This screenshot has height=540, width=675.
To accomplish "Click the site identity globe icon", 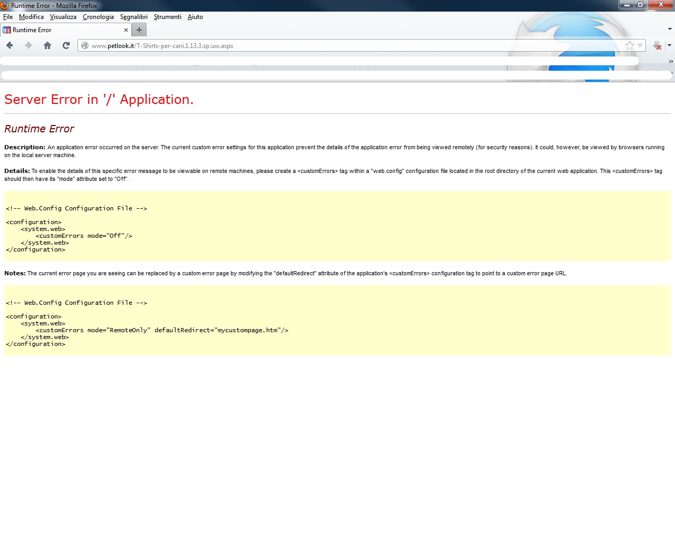I will point(85,45).
